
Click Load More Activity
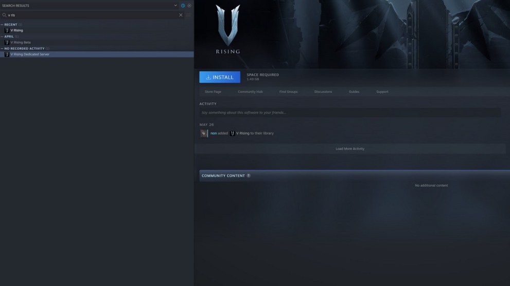coord(350,149)
